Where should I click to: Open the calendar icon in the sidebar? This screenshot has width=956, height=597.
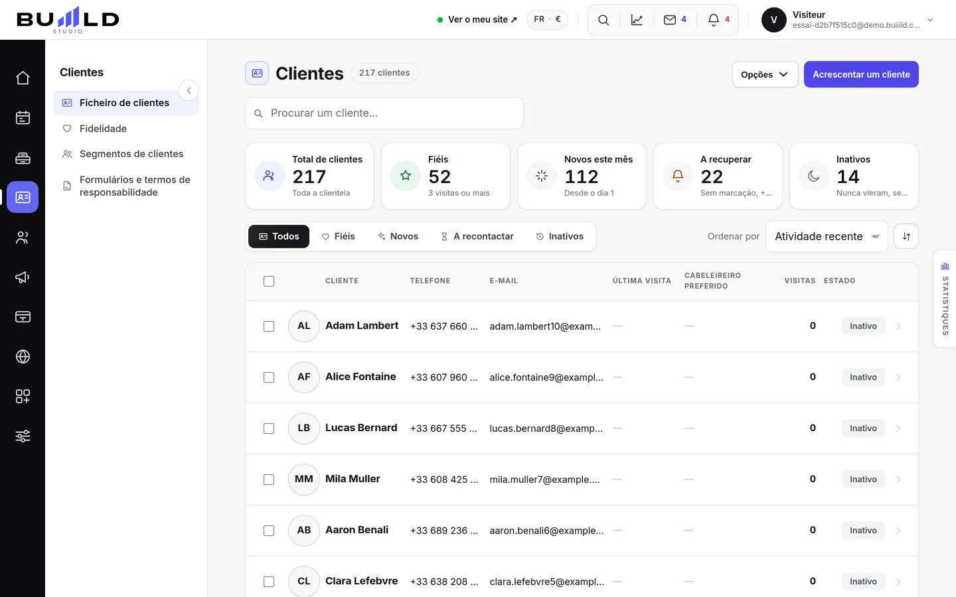(x=23, y=117)
